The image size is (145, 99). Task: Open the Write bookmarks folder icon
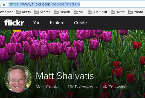point(113,12)
